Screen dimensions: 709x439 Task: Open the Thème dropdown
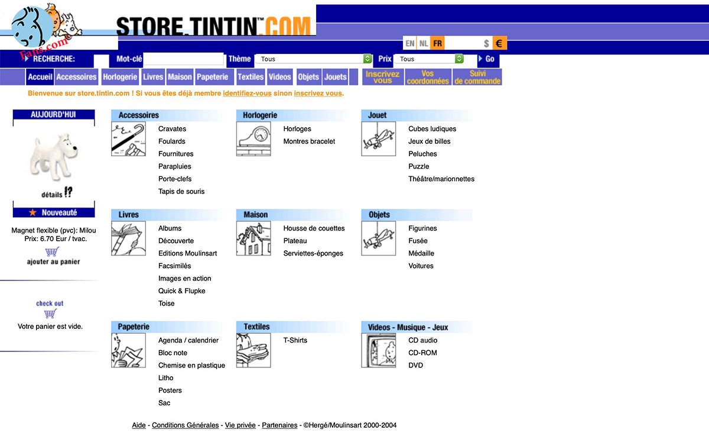pyautogui.click(x=313, y=59)
